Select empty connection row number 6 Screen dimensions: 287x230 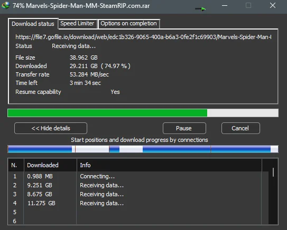coord(138,221)
